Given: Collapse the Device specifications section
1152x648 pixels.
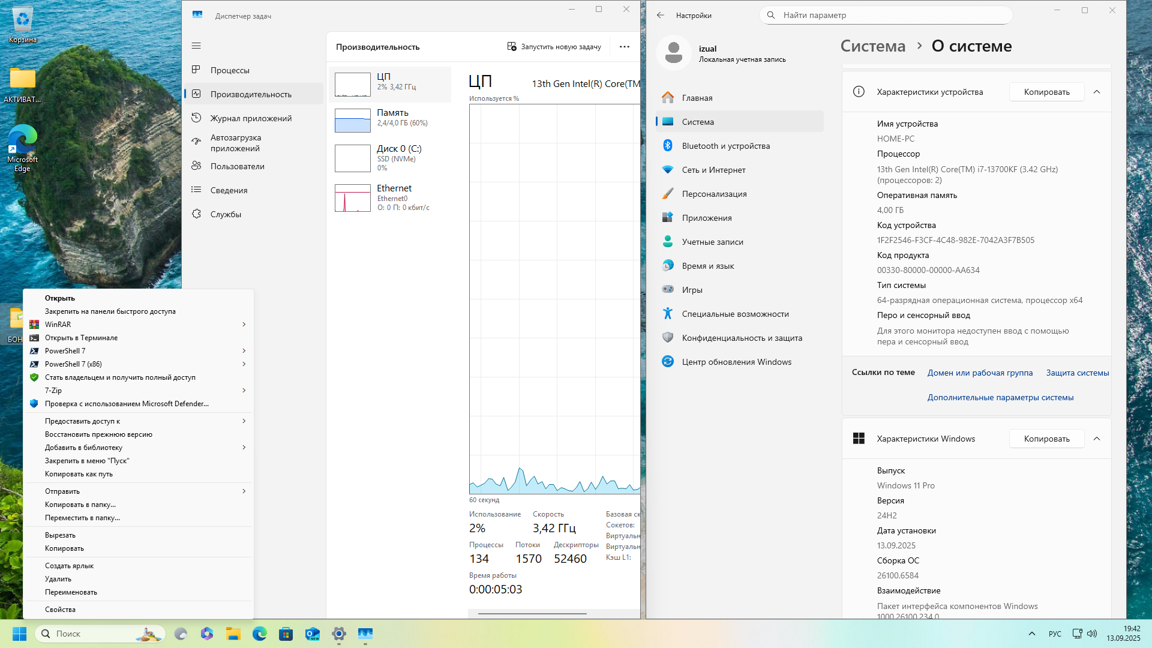Looking at the screenshot, I should pyautogui.click(x=1096, y=92).
